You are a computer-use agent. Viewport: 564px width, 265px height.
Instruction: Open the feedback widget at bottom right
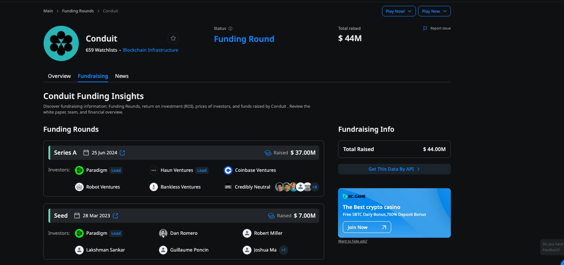[x=552, y=247]
